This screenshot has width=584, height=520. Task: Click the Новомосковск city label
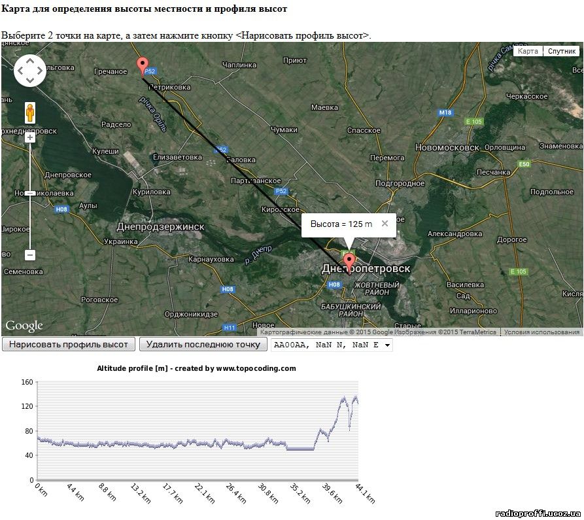pyautogui.click(x=447, y=148)
